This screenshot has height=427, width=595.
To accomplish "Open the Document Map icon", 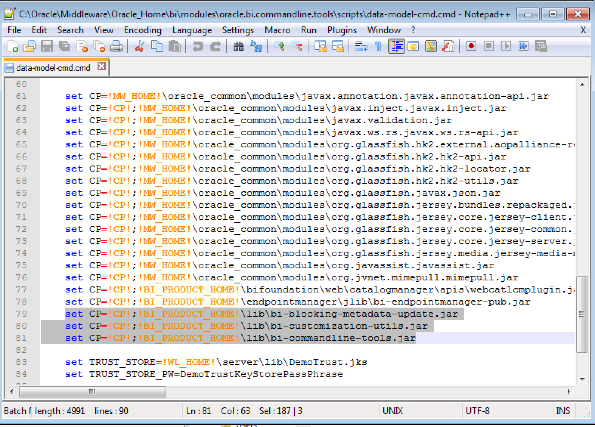I will (431, 46).
